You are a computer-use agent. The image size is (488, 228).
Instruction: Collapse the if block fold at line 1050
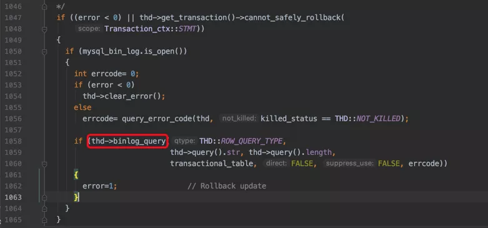point(44,51)
